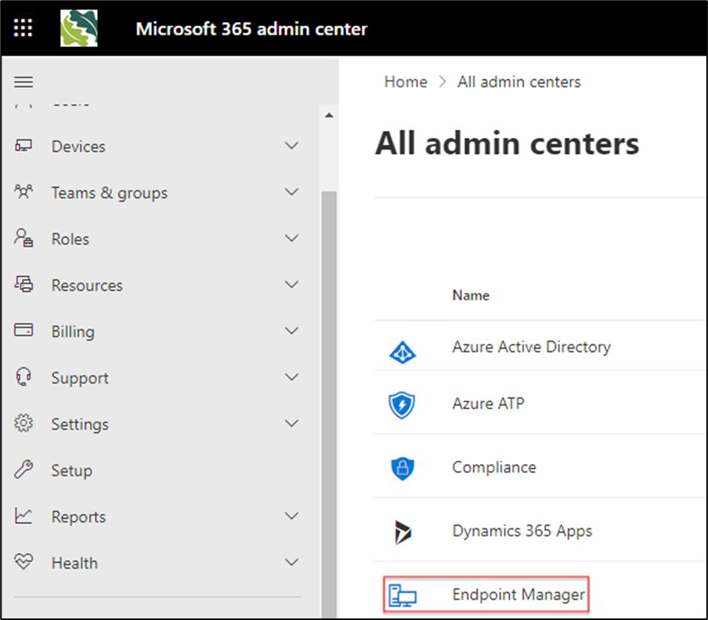Viewport: 708px width, 620px height.
Task: Click the Azure Active Directory diamond icon
Action: coord(403,353)
